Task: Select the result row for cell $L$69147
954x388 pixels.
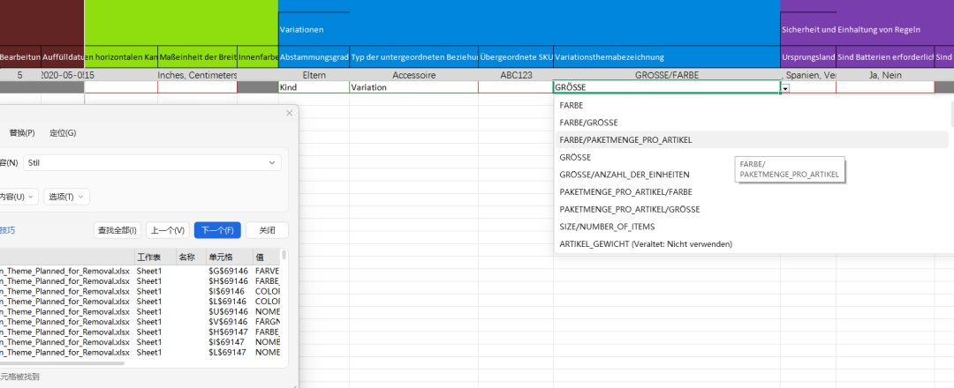Action: tap(140, 352)
